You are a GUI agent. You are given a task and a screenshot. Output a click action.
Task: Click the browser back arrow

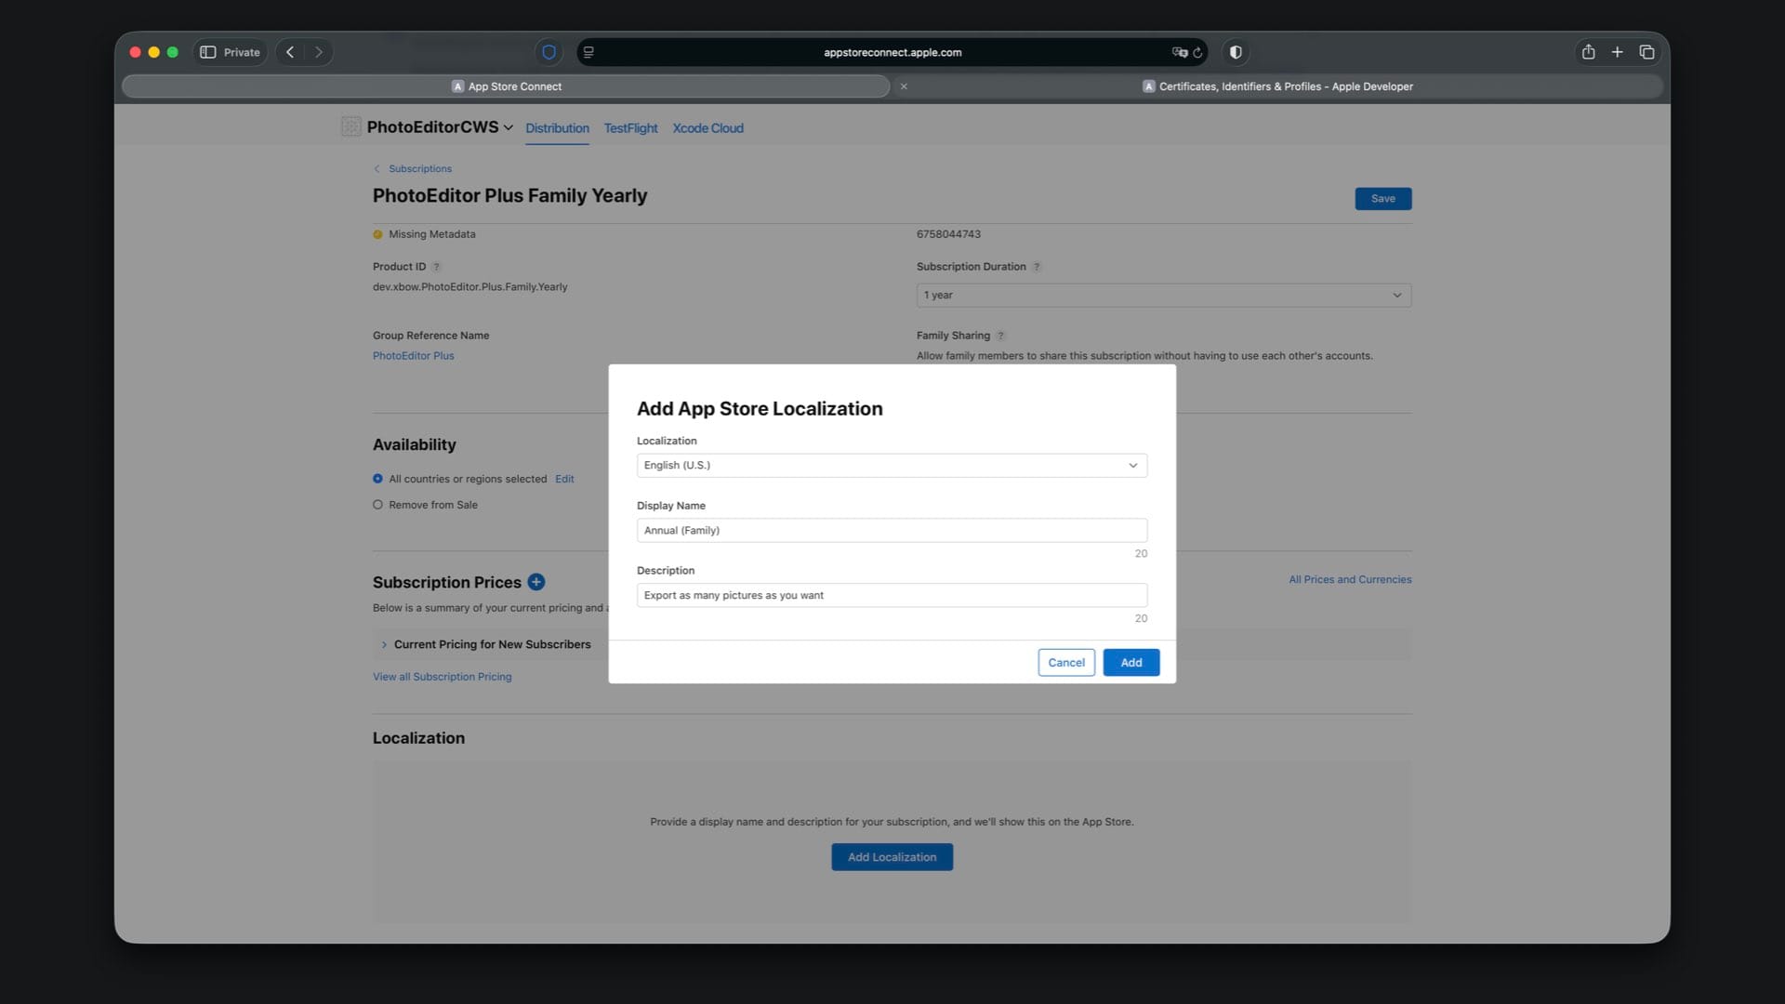[290, 52]
